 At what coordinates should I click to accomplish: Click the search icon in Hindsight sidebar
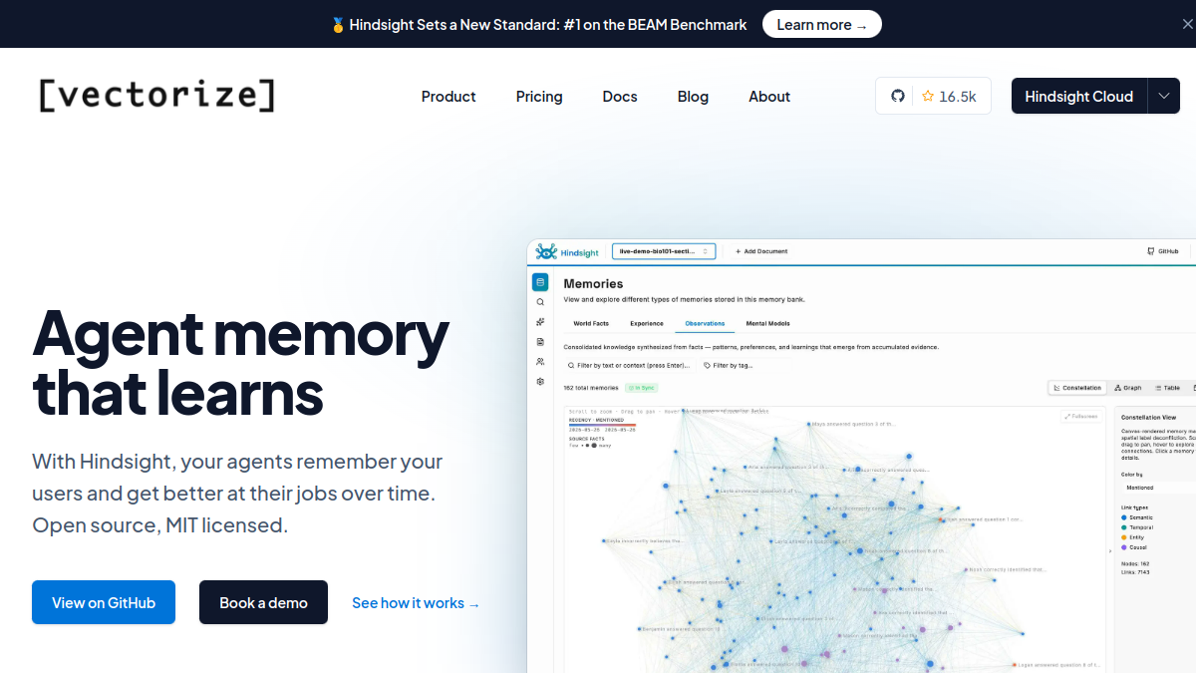(540, 302)
